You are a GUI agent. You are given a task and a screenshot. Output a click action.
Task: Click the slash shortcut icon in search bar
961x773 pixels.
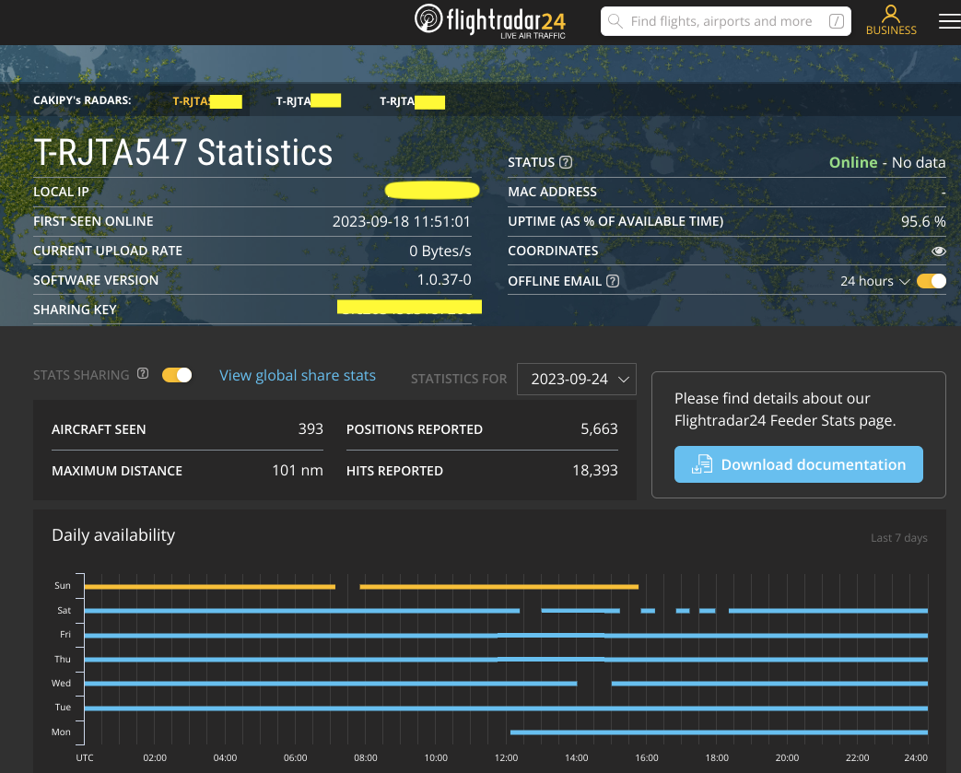click(836, 20)
